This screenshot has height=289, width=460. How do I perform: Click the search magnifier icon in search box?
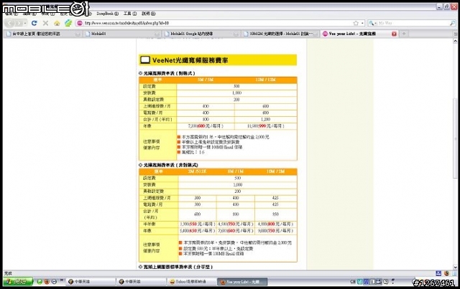[x=452, y=23]
